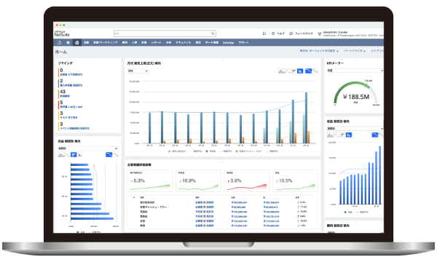The image size is (437, 262).
Task: Open the KPI card showing 5.3%
Action: 150,181
